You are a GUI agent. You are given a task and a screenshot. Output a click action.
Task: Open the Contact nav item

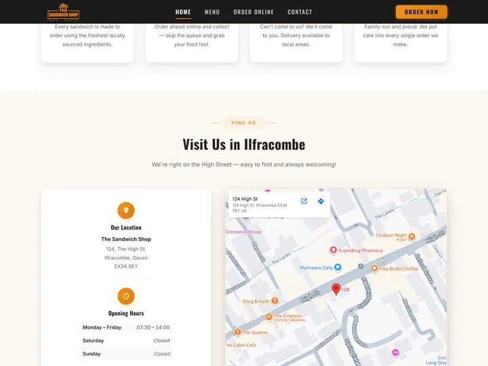pos(300,12)
